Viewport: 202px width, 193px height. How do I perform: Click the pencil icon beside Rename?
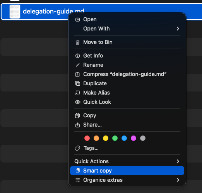tap(77, 65)
